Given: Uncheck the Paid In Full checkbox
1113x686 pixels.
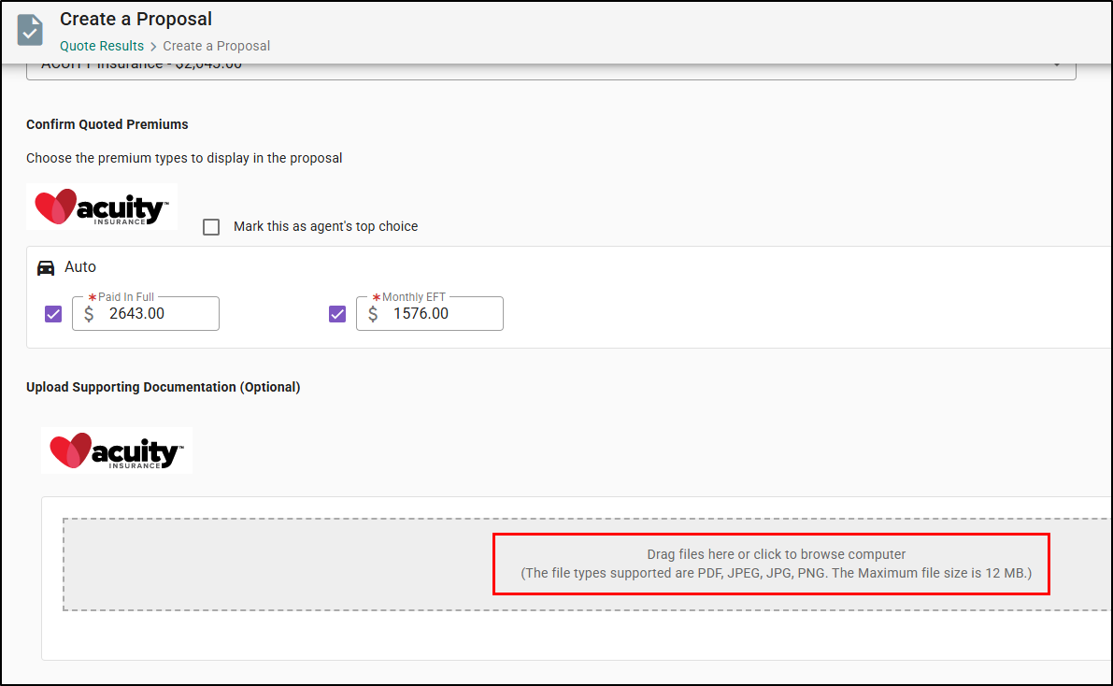Looking at the screenshot, I should [x=53, y=314].
